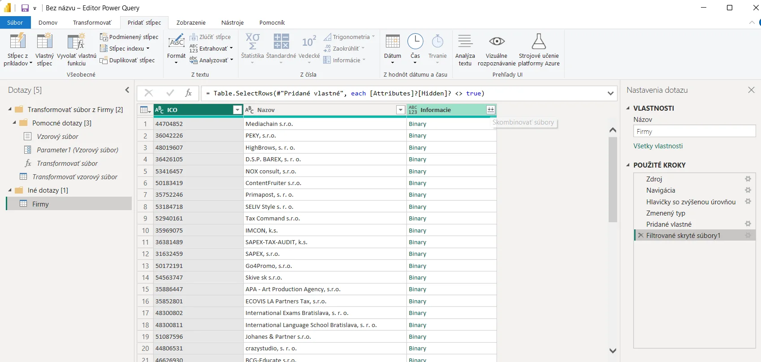Close Nastavenia dotazu pane
Viewport: 761px width, 362px height.
752,90
